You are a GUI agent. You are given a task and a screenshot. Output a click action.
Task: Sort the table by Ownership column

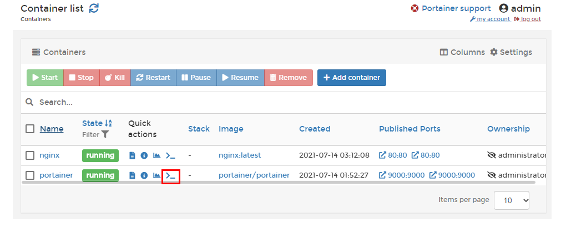[508, 129]
